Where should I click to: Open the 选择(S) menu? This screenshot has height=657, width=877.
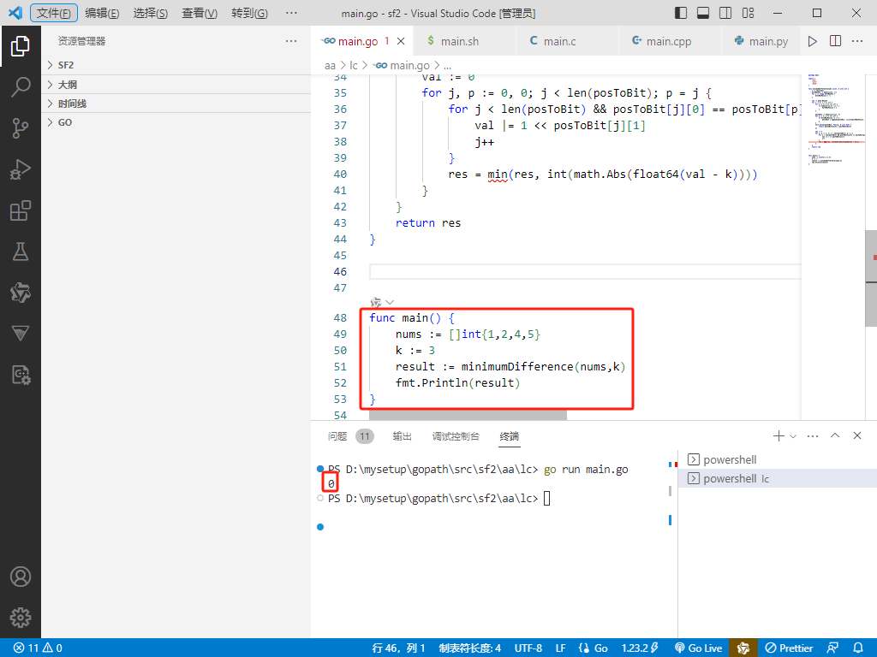pyautogui.click(x=151, y=13)
